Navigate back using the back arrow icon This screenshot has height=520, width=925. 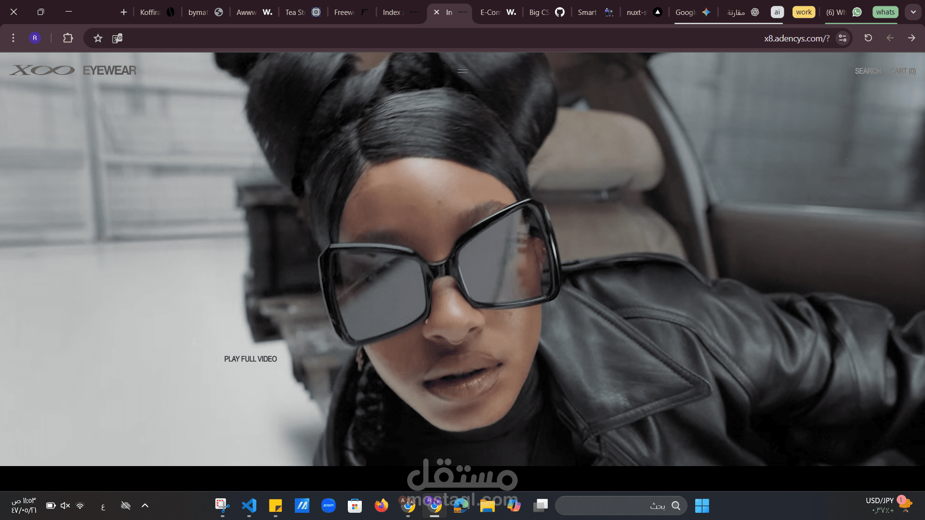[891, 38]
